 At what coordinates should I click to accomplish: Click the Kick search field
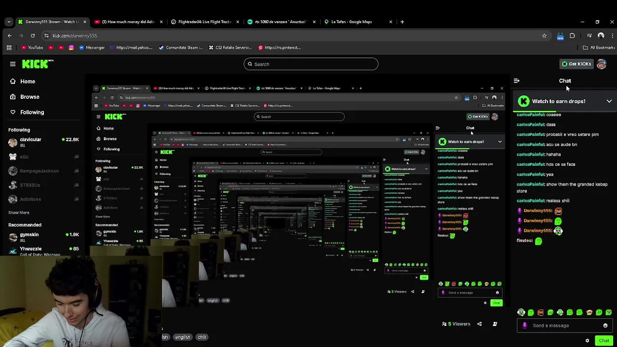[x=311, y=64]
